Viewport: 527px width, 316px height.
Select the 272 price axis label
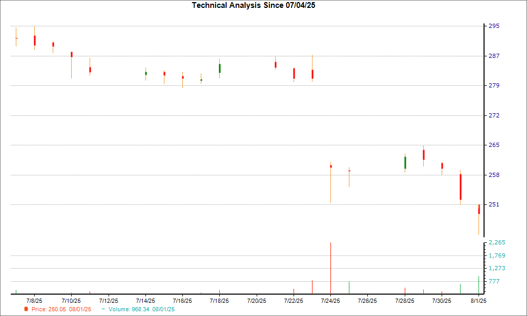point(494,115)
